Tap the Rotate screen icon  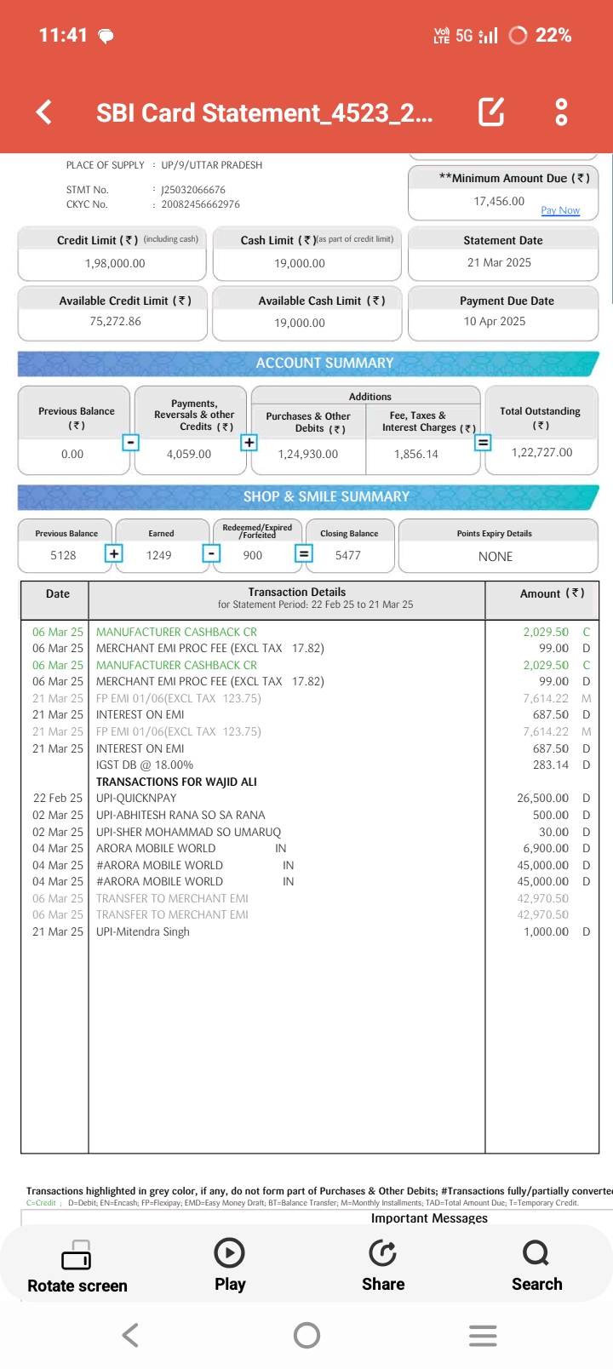(x=77, y=1254)
